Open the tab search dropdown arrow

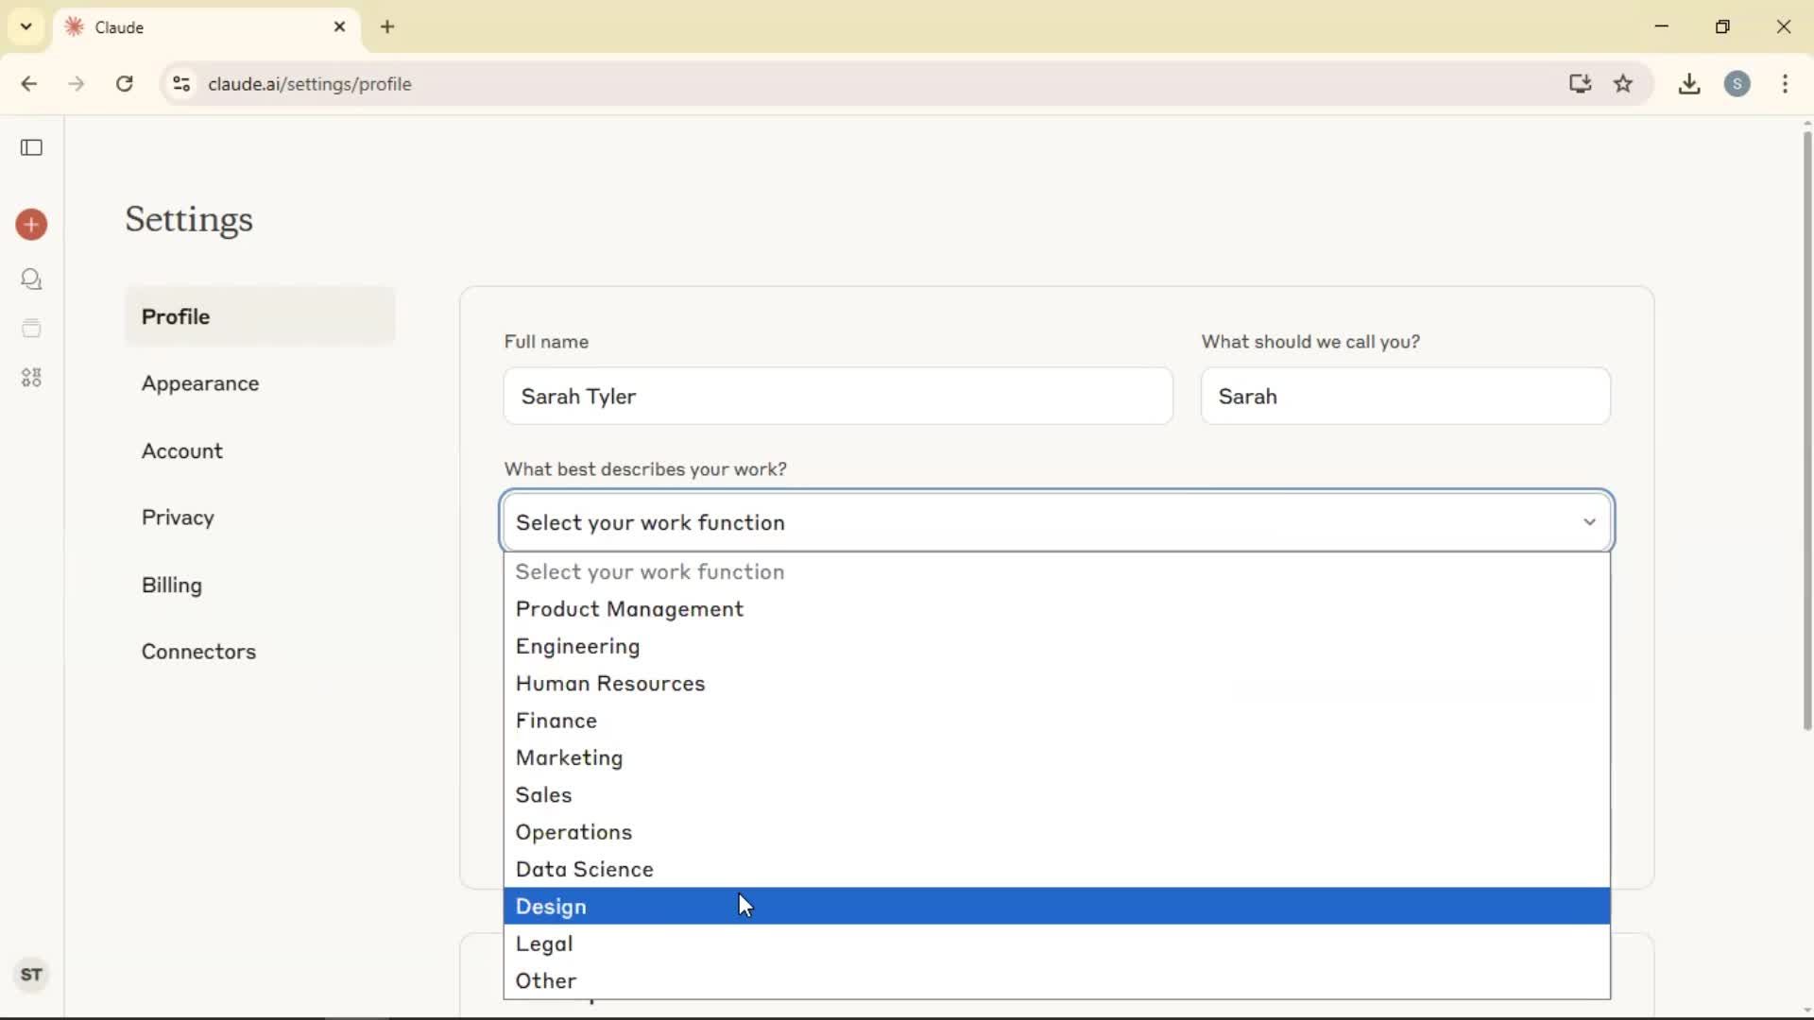coord(26,26)
